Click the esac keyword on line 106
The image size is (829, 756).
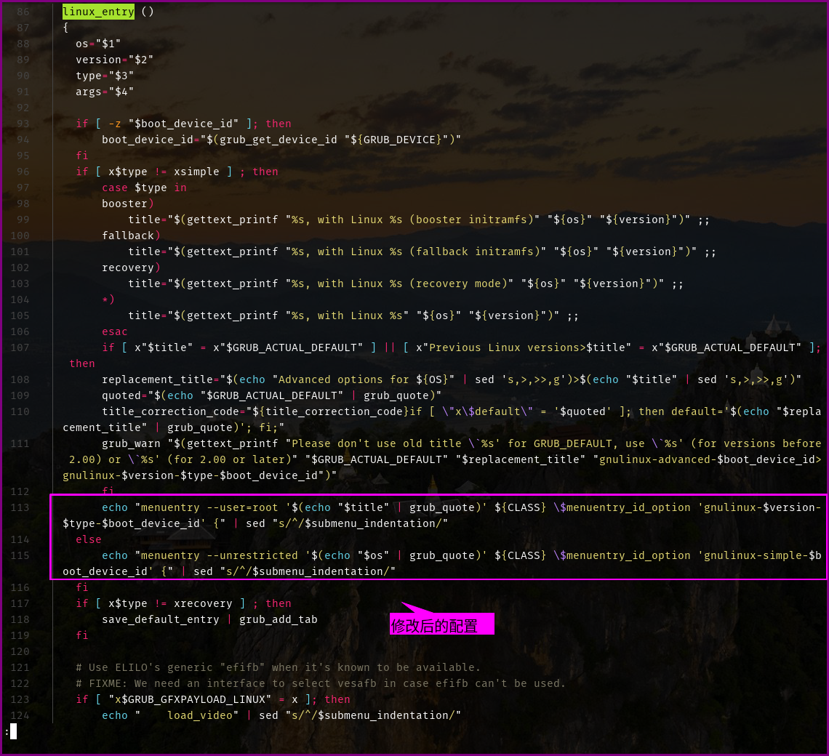tap(115, 331)
